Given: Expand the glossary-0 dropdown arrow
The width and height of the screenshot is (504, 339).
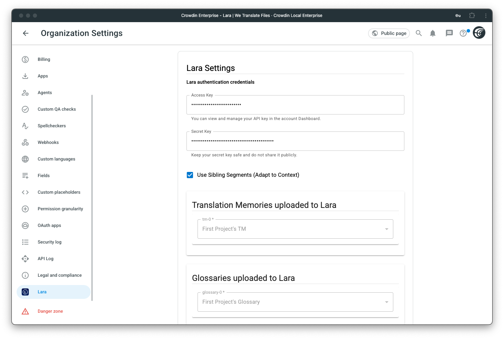Looking at the screenshot, I should pyautogui.click(x=386, y=302).
